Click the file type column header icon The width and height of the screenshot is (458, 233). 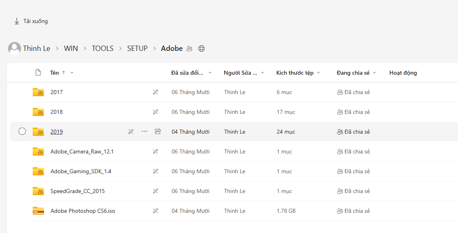[38, 72]
